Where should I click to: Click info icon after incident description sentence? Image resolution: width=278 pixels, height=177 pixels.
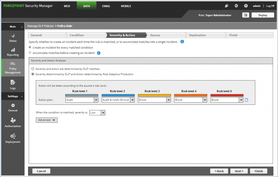[182, 42]
